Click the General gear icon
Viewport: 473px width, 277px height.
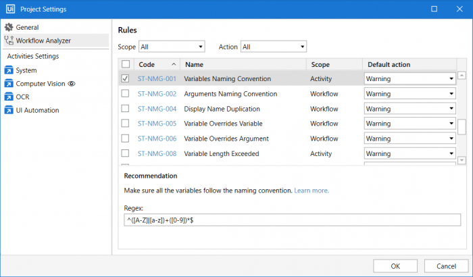(9, 28)
